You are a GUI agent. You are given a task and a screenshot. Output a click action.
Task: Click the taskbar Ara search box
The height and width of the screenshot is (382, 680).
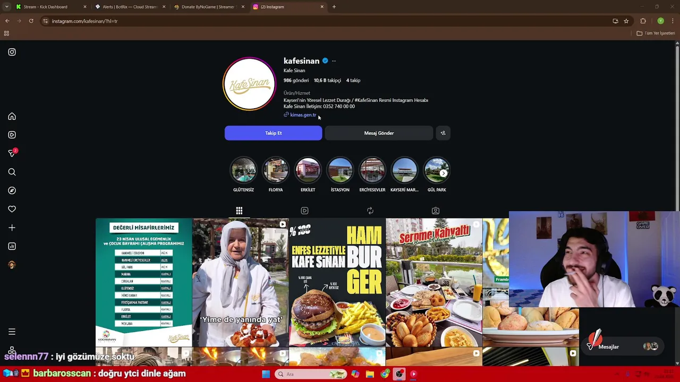click(310, 374)
